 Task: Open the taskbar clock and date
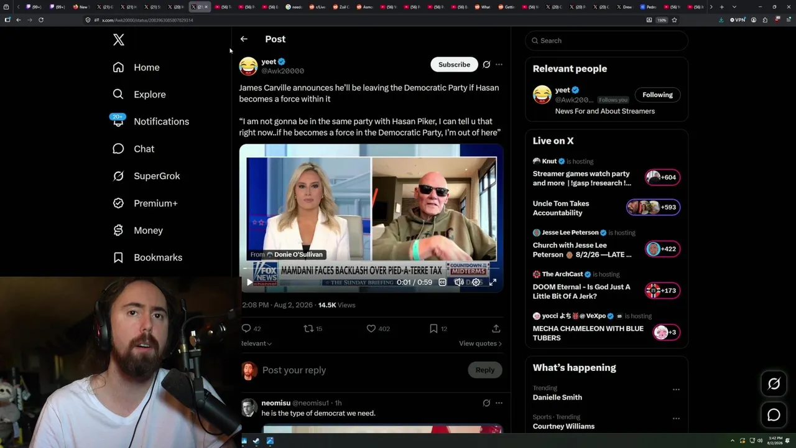click(x=775, y=441)
